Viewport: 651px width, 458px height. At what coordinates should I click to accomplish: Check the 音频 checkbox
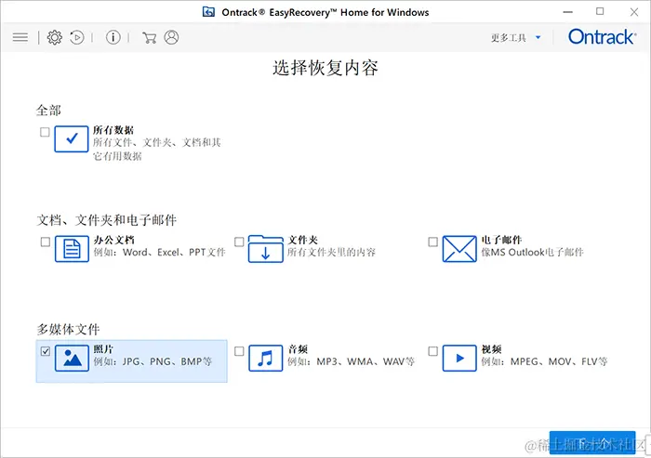[239, 351]
